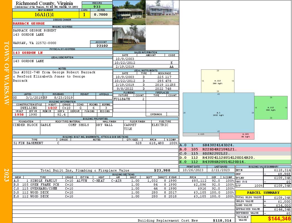The image size is (292, 223).
Task: Select H SQFT value 1032
Action: coord(53,108)
